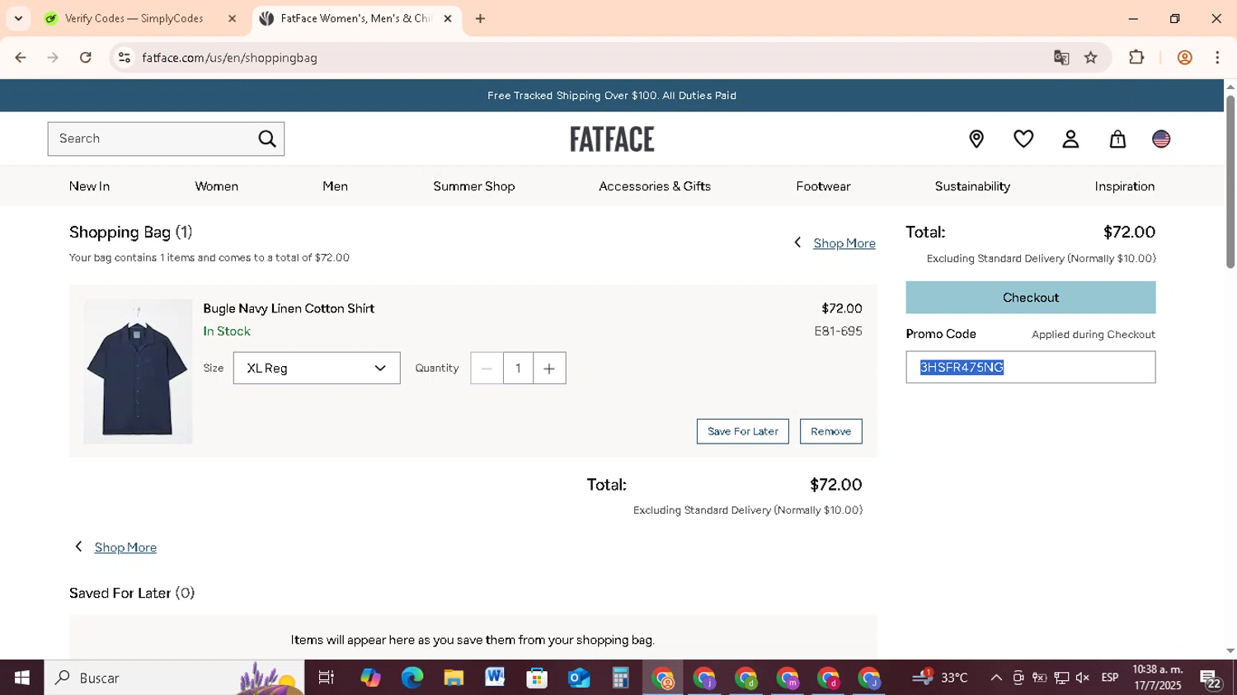The image size is (1237, 695).
Task: Click the top Shop More link
Action: (x=844, y=243)
